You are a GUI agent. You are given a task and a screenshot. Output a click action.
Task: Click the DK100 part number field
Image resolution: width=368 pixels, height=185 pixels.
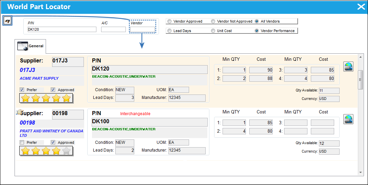pyautogui.click(x=149, y=122)
